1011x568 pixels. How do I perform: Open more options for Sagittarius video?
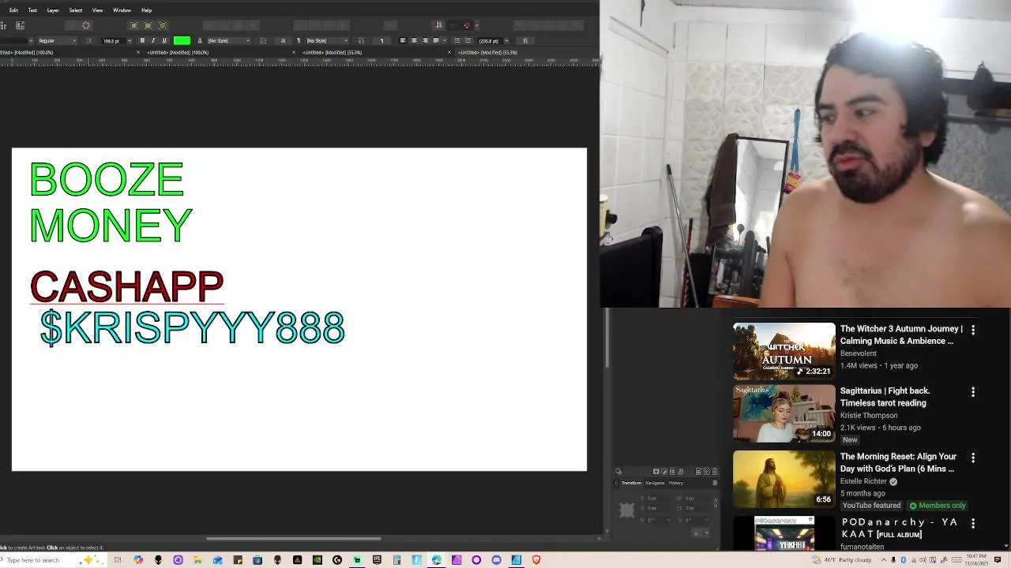coord(973,392)
